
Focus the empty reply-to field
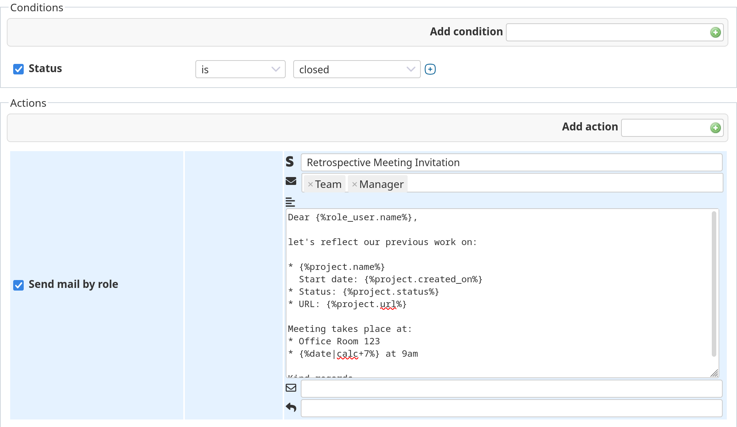[x=512, y=408]
